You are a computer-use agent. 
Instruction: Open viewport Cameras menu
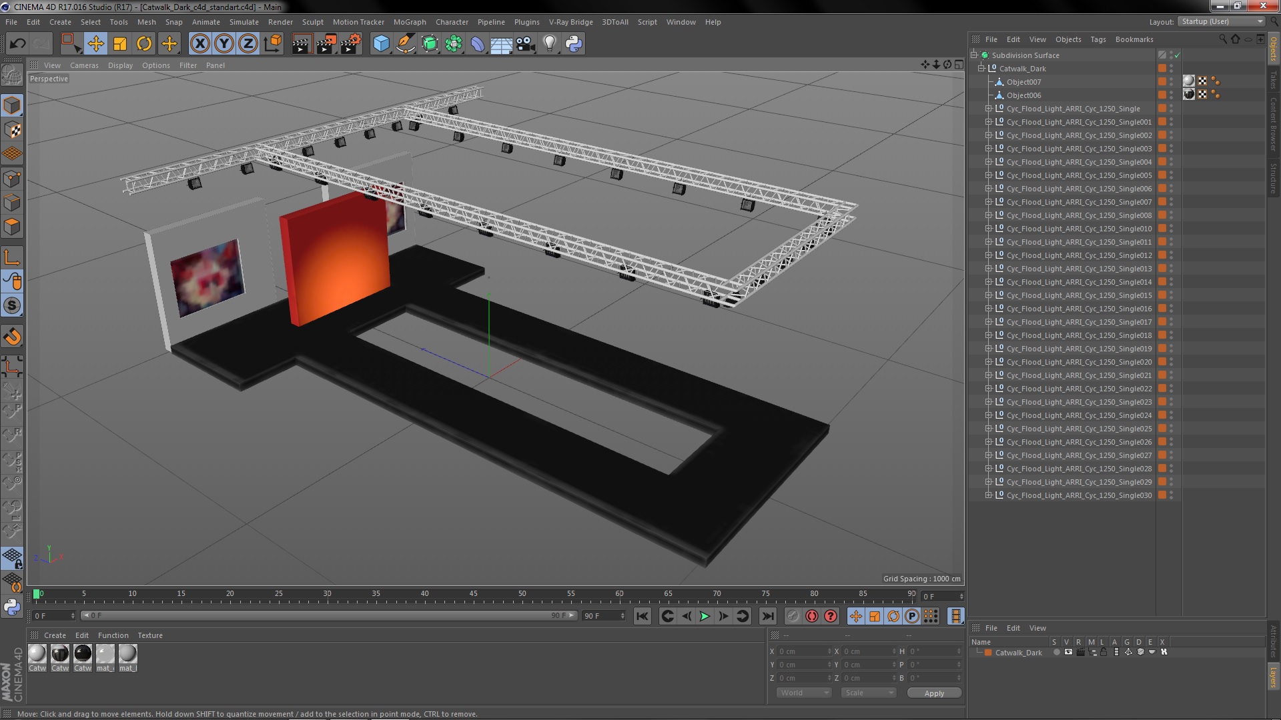84,65
